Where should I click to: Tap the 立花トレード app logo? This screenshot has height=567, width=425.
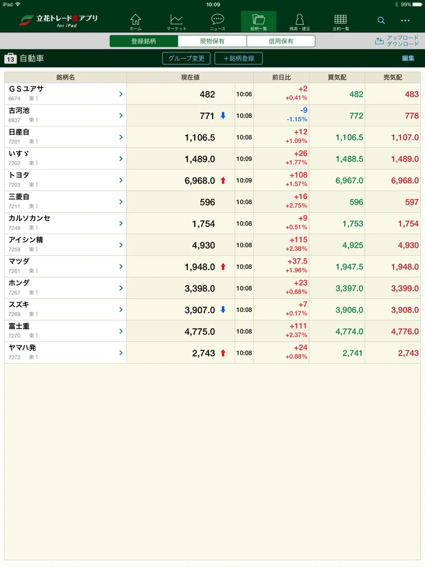click(x=58, y=21)
